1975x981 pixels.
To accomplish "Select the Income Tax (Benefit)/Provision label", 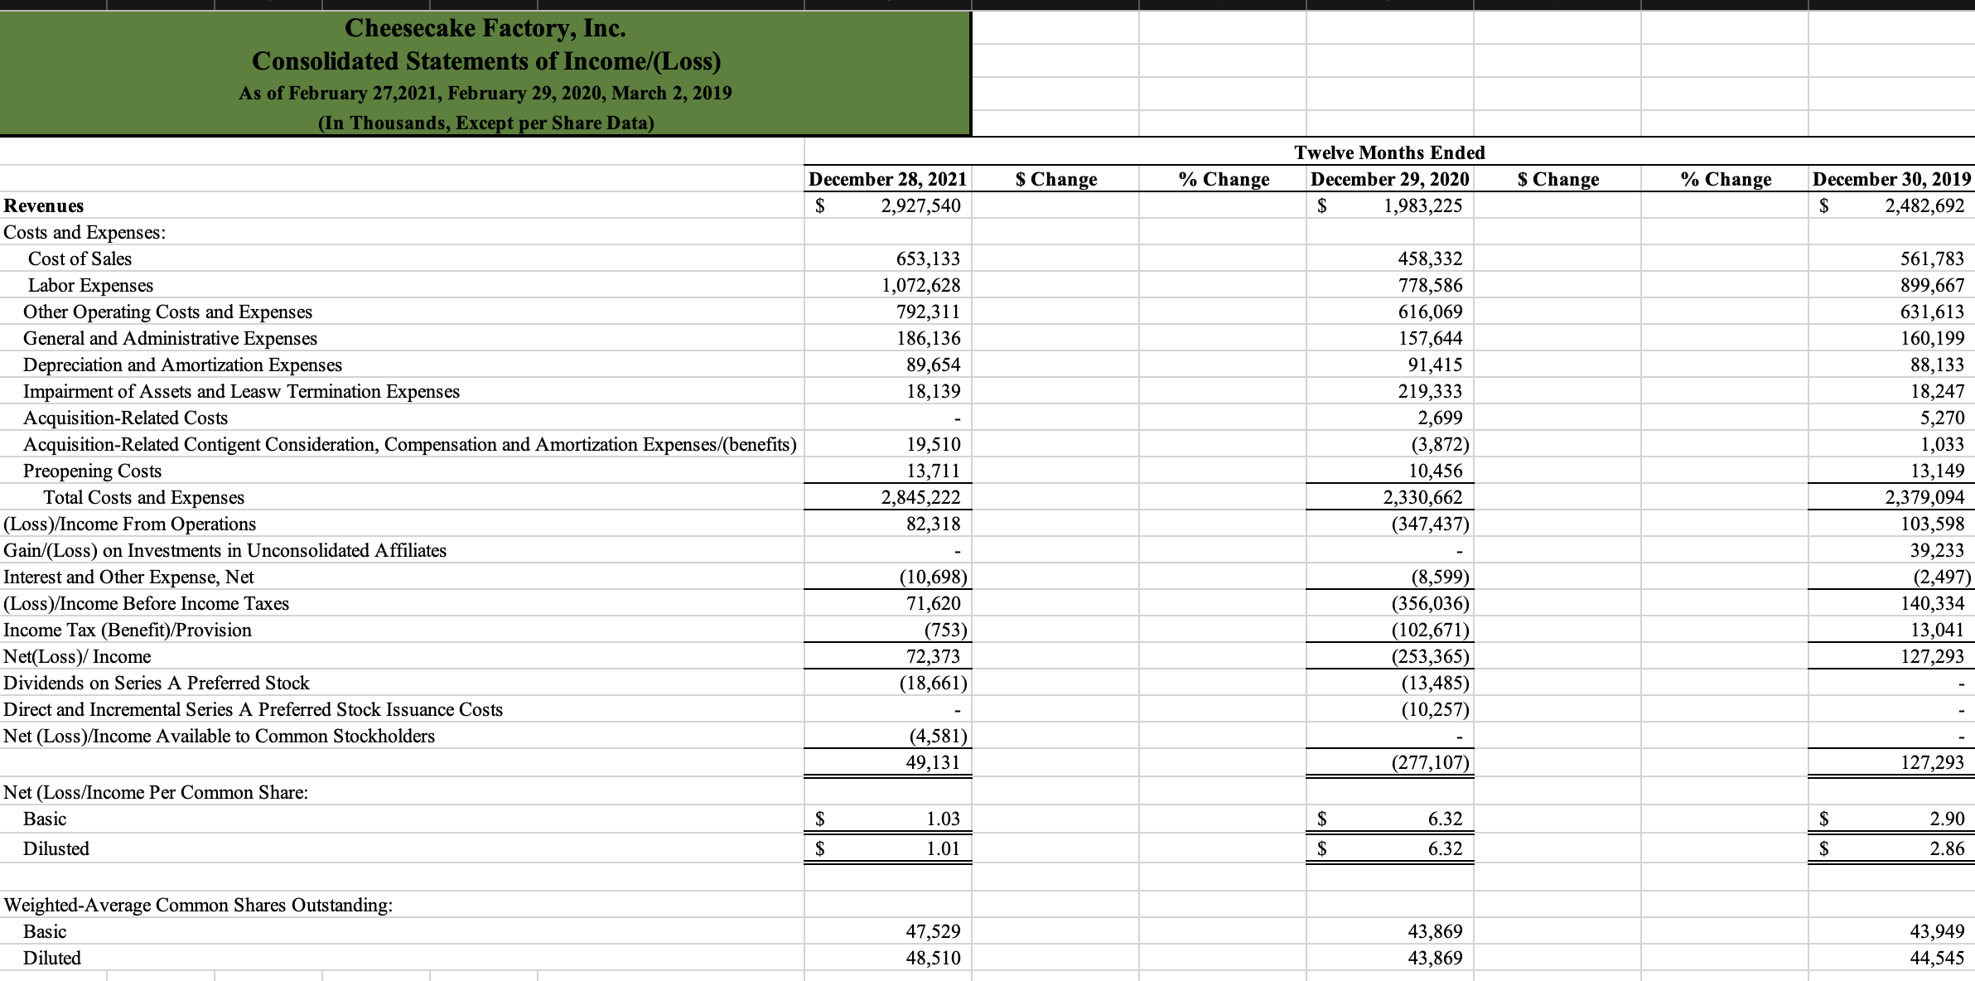I will pyautogui.click(x=127, y=630).
